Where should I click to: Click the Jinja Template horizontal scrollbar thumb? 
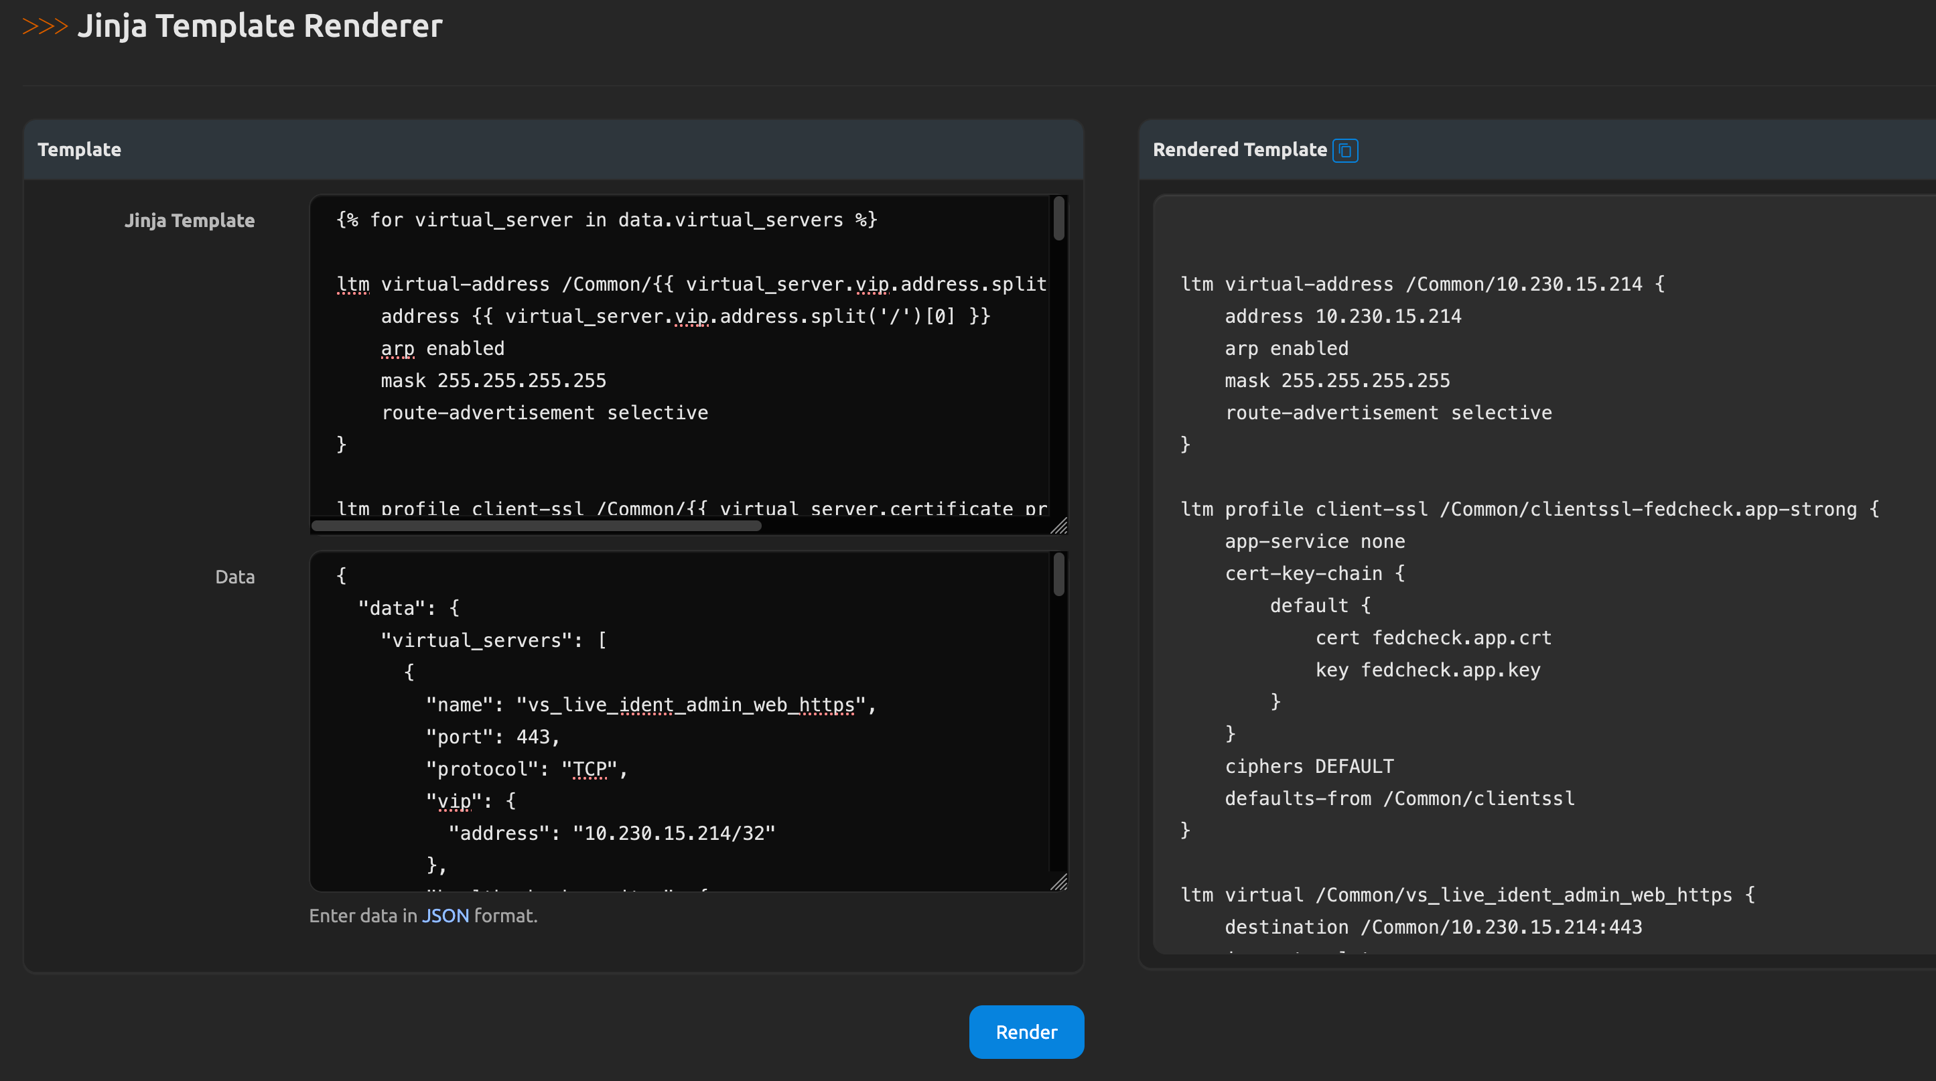pos(537,526)
